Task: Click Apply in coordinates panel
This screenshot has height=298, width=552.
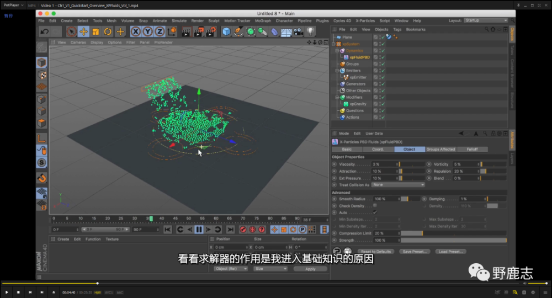Action: coord(310,269)
